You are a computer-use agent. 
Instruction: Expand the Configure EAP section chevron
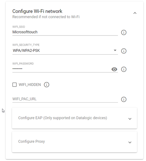click(130, 119)
